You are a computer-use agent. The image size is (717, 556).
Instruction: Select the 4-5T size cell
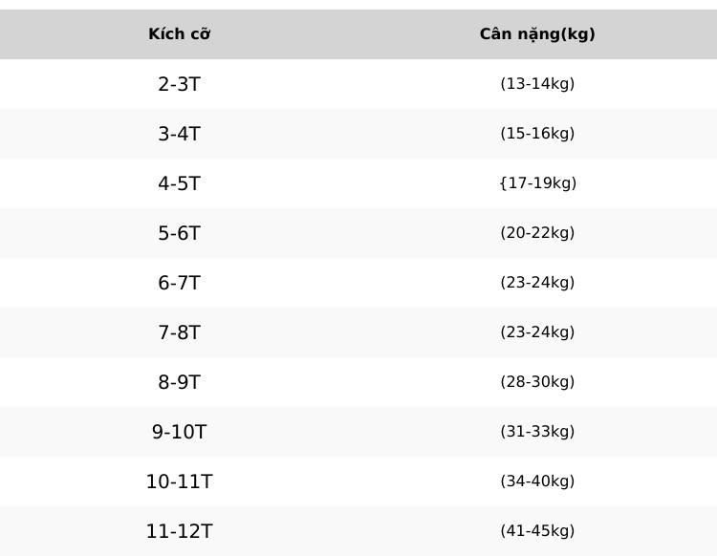[x=180, y=183]
